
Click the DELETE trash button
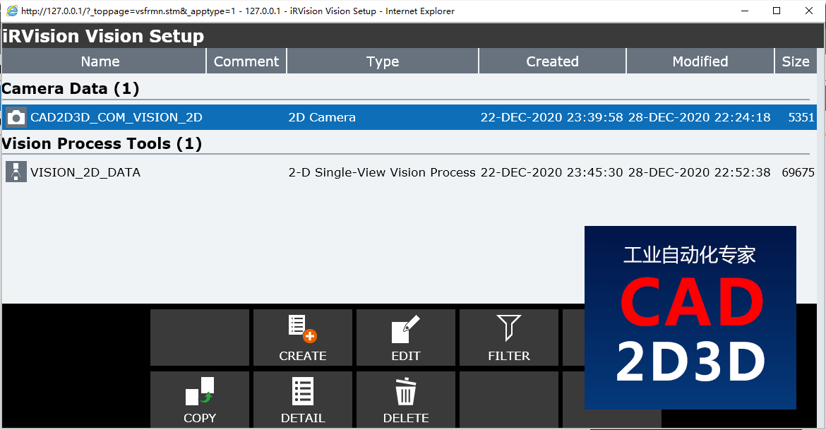coord(406,400)
